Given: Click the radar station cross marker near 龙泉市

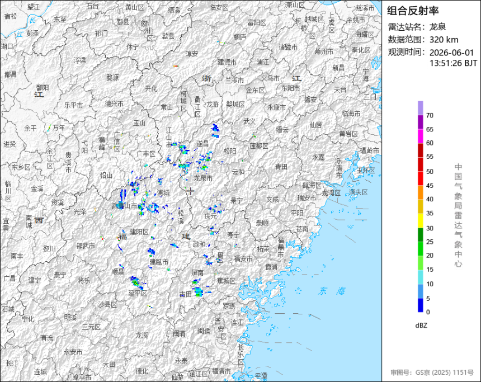Looking at the screenshot, I should coord(190,191).
